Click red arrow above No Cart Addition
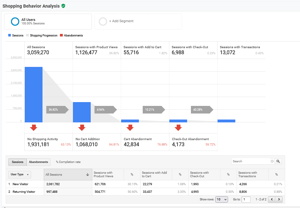 coord(82,127)
